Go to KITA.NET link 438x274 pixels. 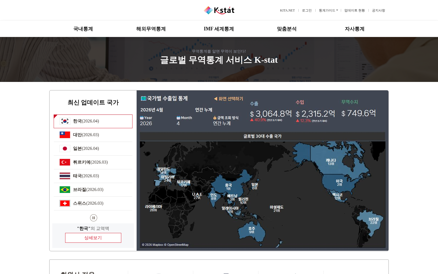pos(287,10)
